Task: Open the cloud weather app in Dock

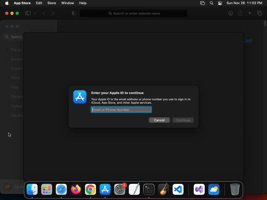Action: click(214, 189)
